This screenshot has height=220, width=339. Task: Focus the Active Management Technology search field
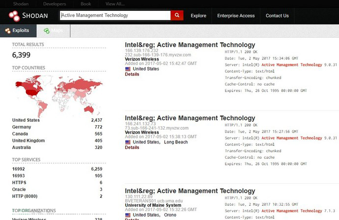tap(115, 15)
